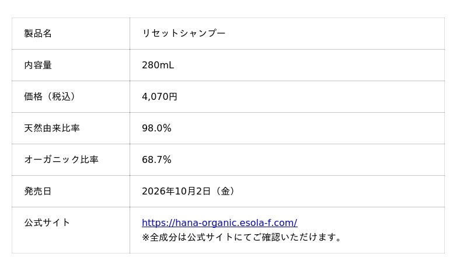Click the オーガニック比率 label

pos(61,159)
